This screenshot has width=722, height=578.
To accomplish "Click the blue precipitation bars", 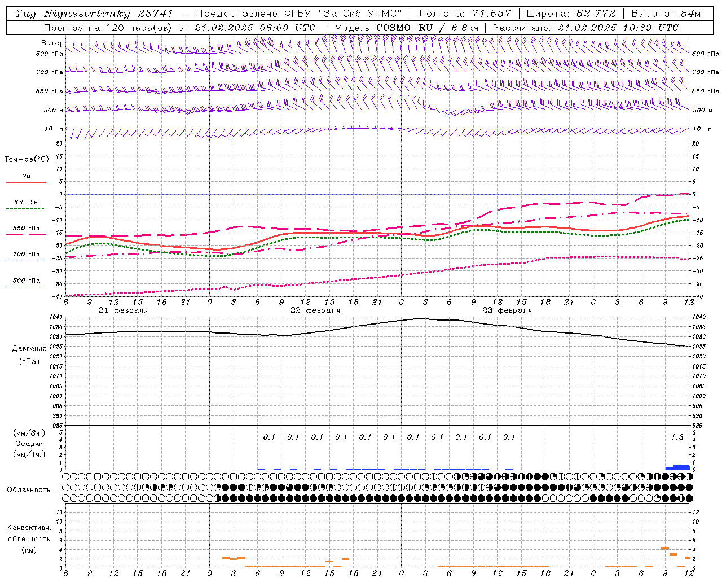I will click(677, 467).
